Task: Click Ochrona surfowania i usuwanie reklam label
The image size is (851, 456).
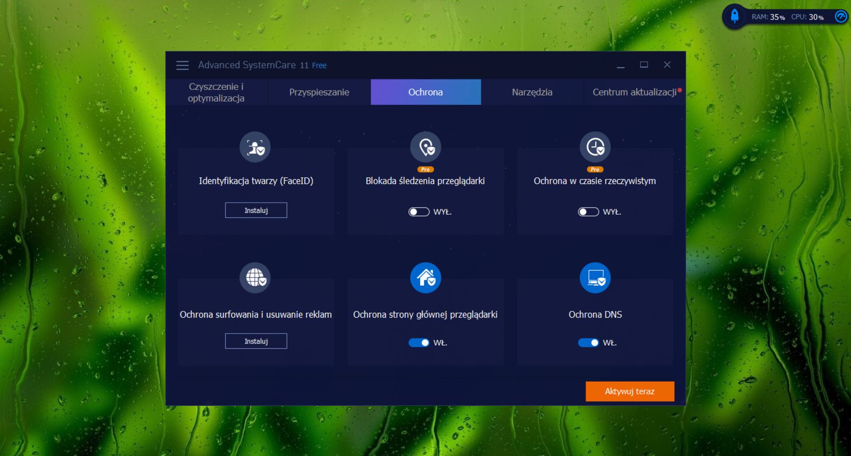Action: [x=255, y=315]
